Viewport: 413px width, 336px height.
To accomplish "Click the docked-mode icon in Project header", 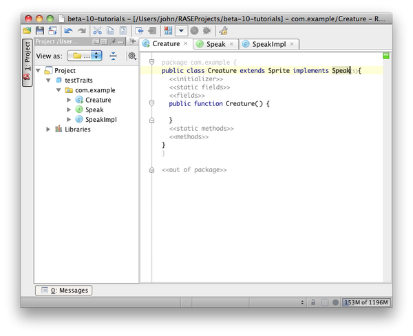I will click(96, 41).
